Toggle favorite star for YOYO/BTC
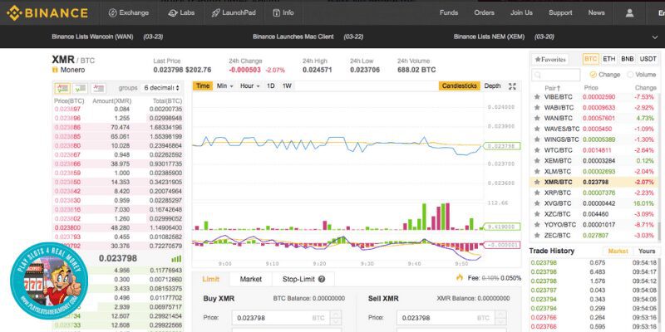Screen dimensions: 665x332 [x=537, y=224]
